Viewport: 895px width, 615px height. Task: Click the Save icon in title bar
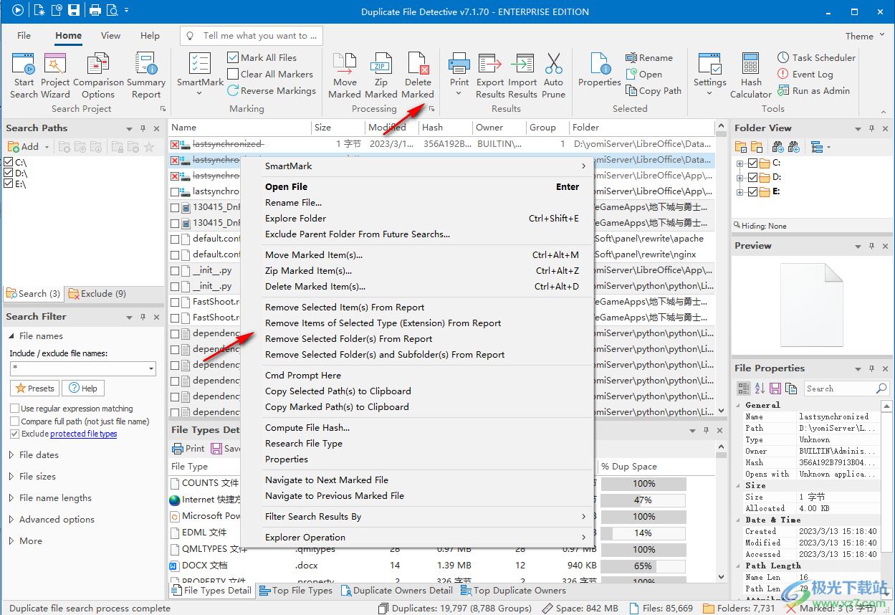[74, 10]
